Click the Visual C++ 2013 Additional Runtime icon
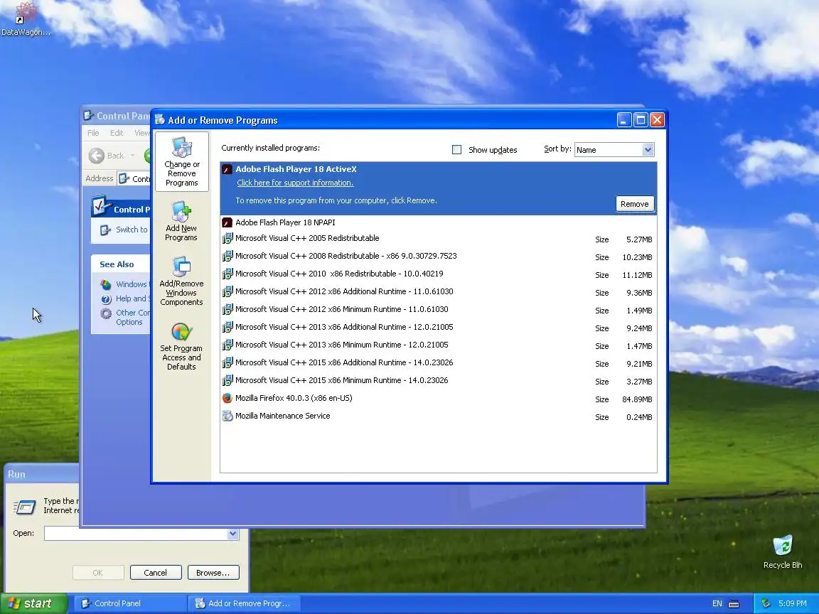Image resolution: width=819 pixels, height=614 pixels. [227, 328]
